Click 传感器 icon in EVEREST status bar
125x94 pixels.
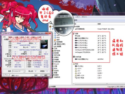50,87
